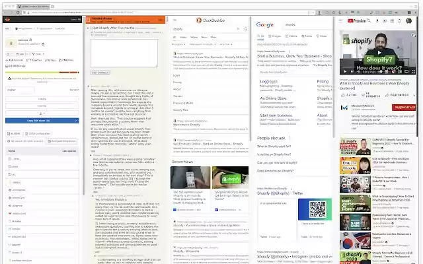Select Google Videos tab

pos(291,36)
